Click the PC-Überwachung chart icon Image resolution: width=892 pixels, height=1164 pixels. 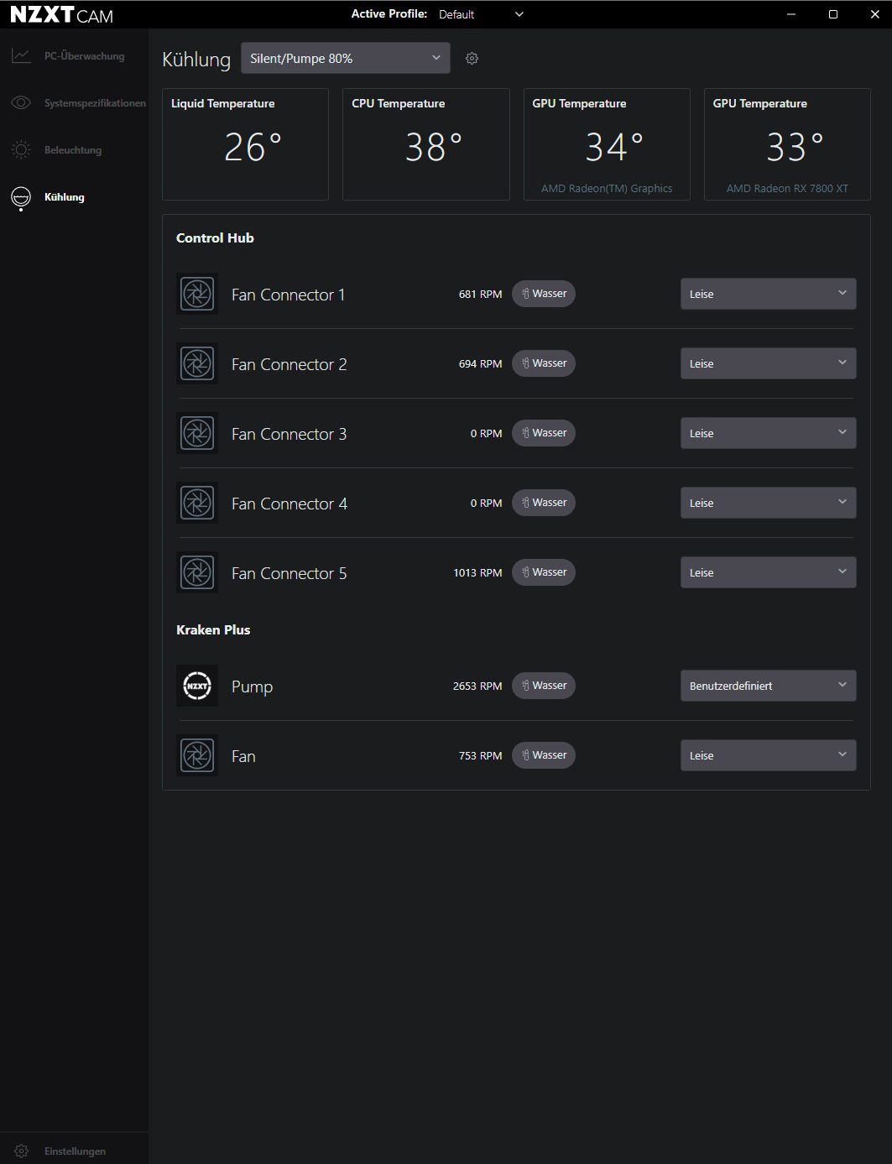coord(21,56)
